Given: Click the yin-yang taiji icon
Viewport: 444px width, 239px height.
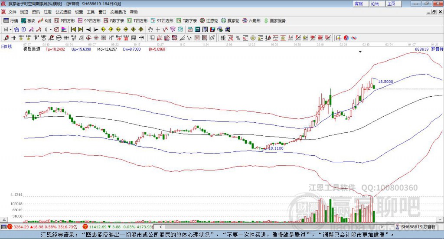Looking at the screenshot, I should pyautogui.click(x=346, y=38).
